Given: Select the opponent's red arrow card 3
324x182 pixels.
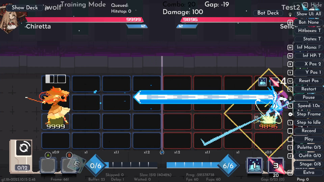Looking at the screenshot, I should tap(276, 165).
